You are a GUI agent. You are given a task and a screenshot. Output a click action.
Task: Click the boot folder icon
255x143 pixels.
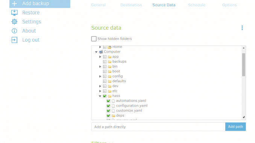click(x=109, y=71)
